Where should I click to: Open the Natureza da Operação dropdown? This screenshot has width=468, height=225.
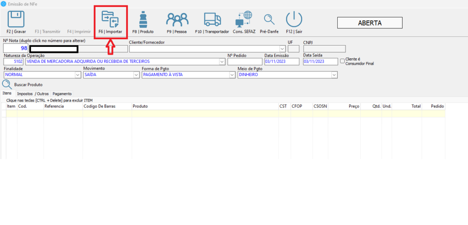pyautogui.click(x=222, y=61)
